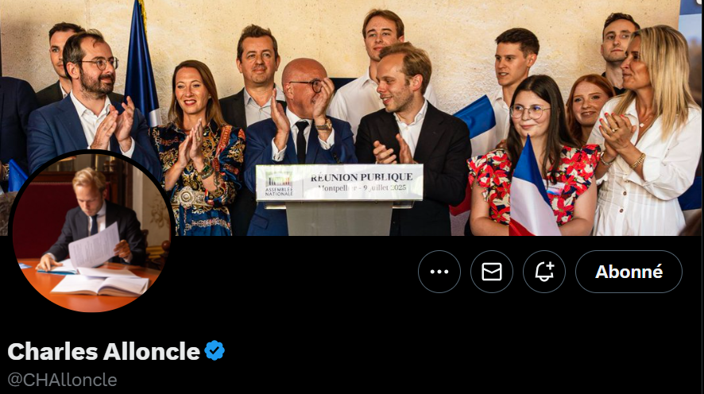This screenshot has width=704, height=394.
Task: Click the envelope message icon
Action: pyautogui.click(x=492, y=272)
